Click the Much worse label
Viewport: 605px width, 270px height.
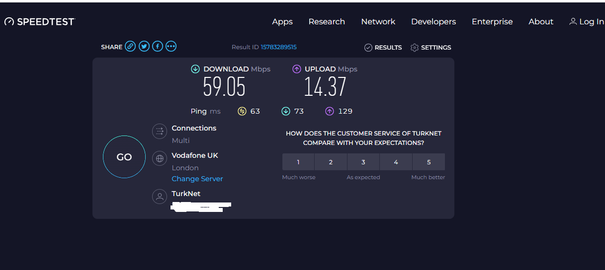click(299, 177)
